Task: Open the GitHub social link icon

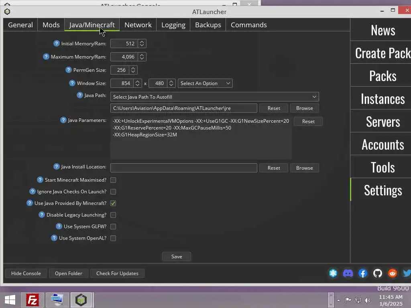Action: (377, 274)
